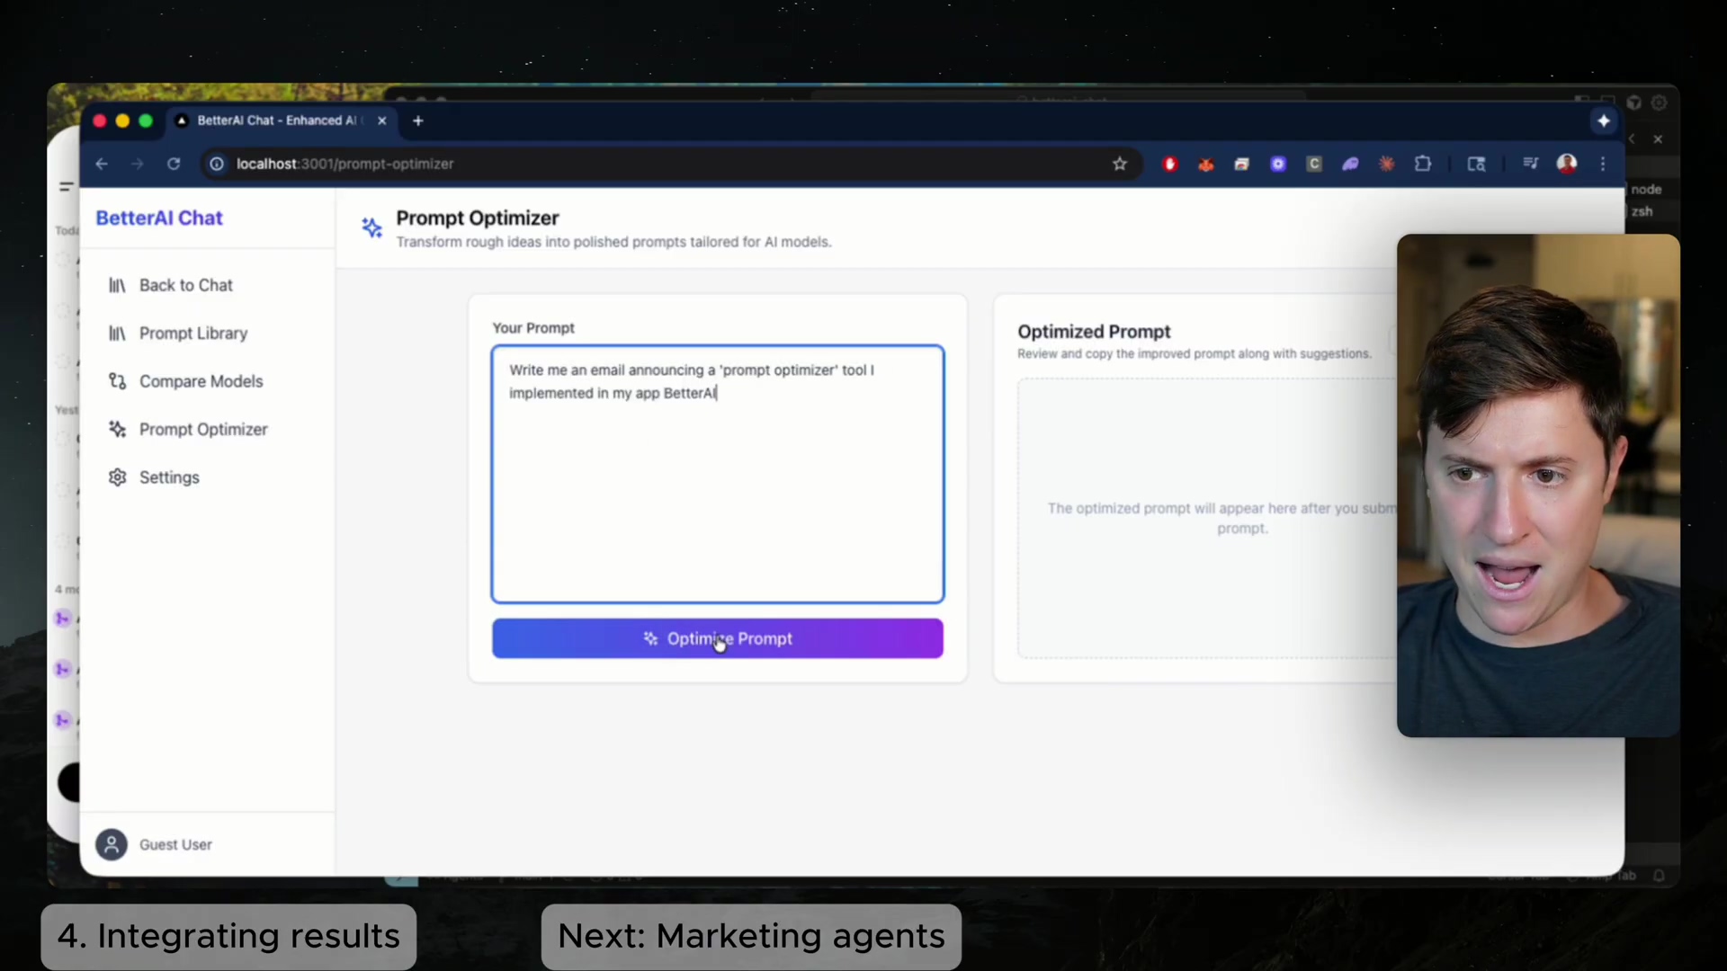Viewport: 1727px width, 971px height.
Task: Open the Extensions puzzle piece menu
Action: (x=1423, y=164)
